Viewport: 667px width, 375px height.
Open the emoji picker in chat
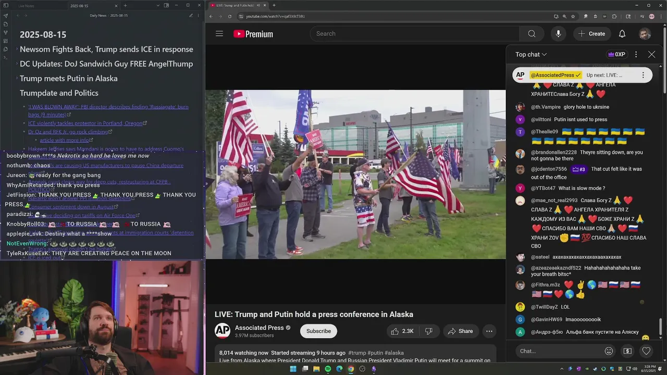coord(609,351)
